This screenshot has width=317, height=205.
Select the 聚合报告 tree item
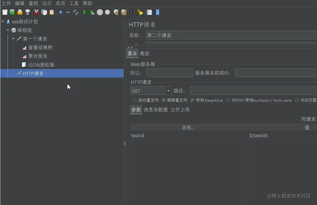(38, 56)
